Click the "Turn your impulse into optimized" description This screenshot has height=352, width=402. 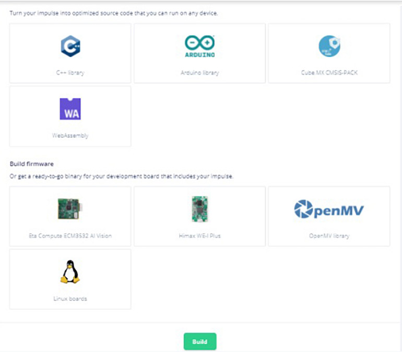coord(113,13)
